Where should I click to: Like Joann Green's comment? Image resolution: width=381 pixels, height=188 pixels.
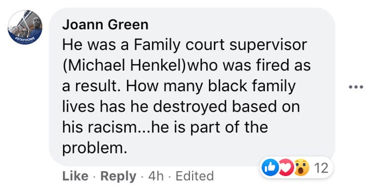click(x=75, y=176)
